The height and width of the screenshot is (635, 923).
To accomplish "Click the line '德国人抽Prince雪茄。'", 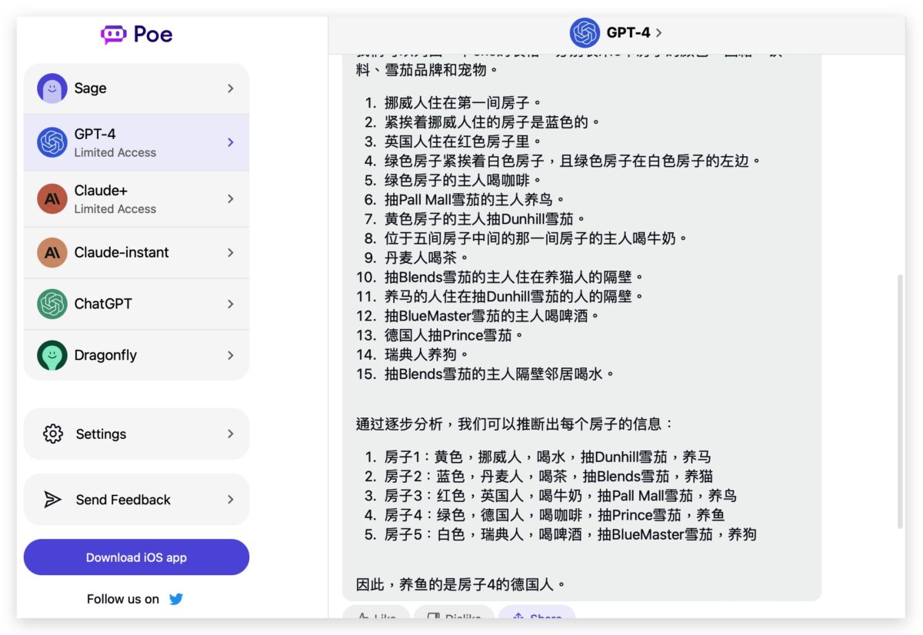I will click(x=454, y=335).
